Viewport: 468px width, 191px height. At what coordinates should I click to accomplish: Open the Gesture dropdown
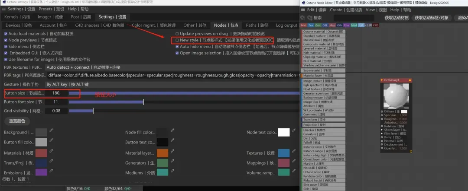click(x=172, y=85)
